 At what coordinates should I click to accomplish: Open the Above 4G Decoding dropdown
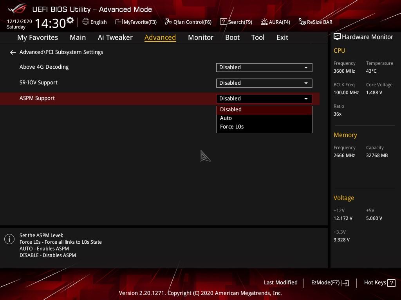tap(264, 68)
